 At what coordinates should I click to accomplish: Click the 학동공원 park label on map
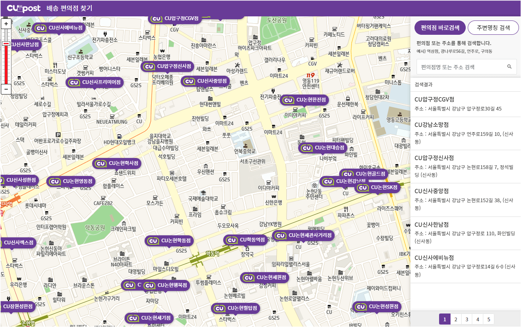point(95,228)
